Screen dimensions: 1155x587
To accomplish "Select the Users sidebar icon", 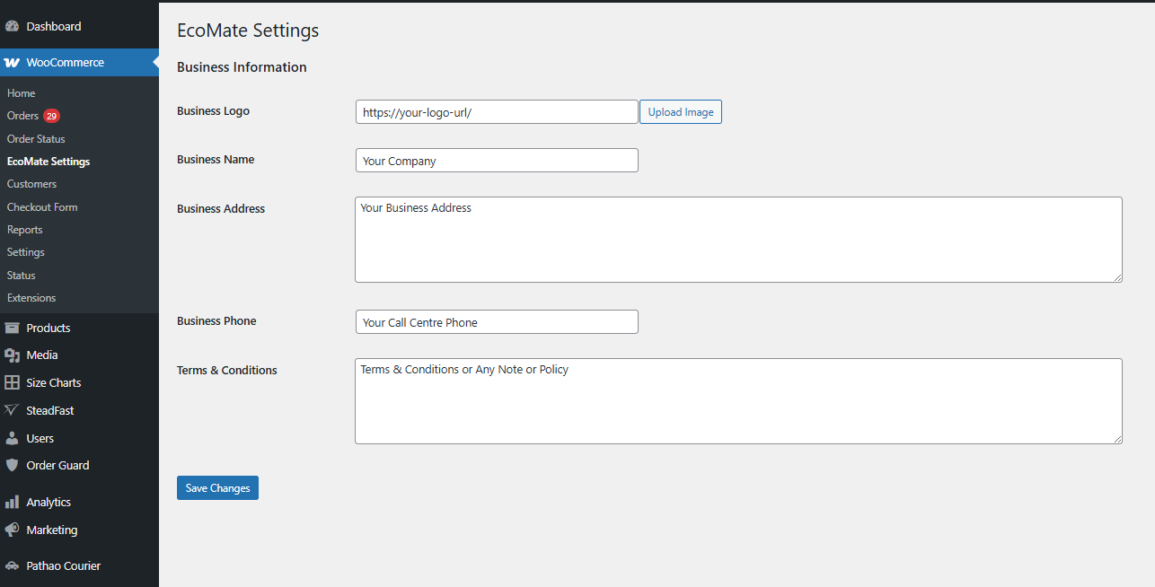I will click(x=12, y=438).
